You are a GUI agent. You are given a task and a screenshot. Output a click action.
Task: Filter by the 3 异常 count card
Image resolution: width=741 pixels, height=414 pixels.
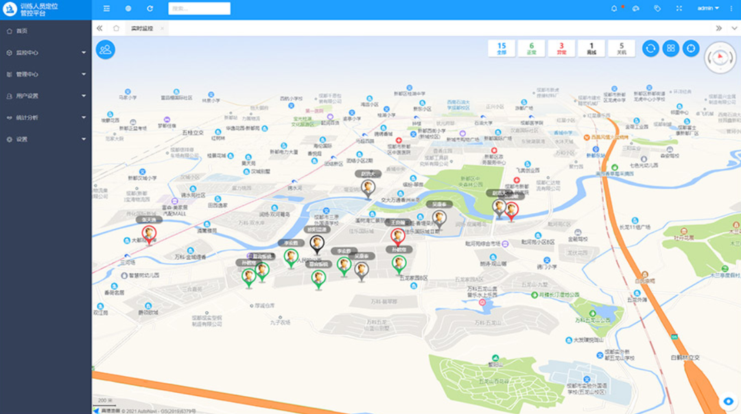[x=561, y=48]
